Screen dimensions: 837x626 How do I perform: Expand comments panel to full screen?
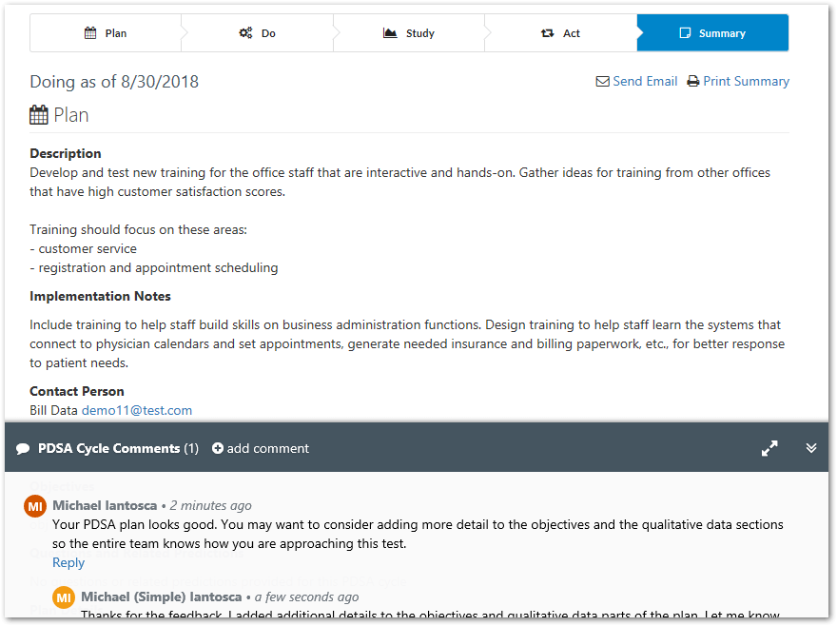(769, 448)
